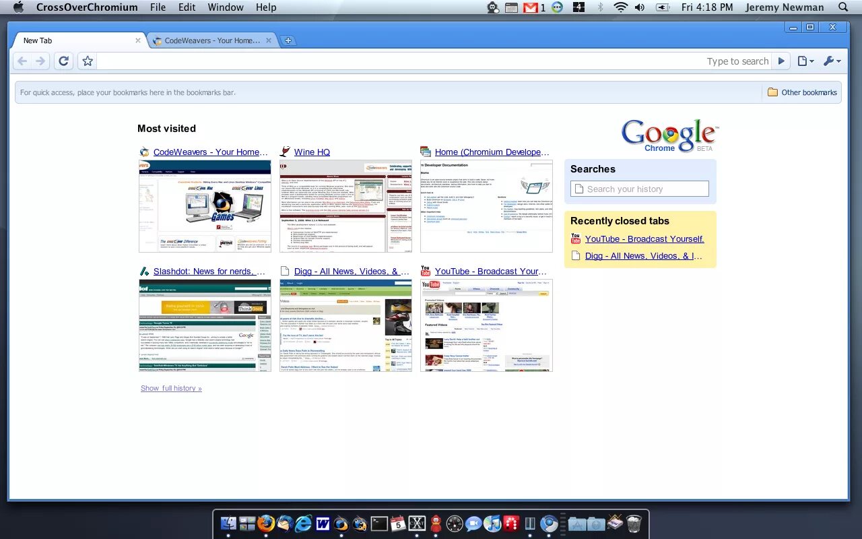This screenshot has width=862, height=539.
Task: Reload the page with the Reload button
Action: coord(63,61)
